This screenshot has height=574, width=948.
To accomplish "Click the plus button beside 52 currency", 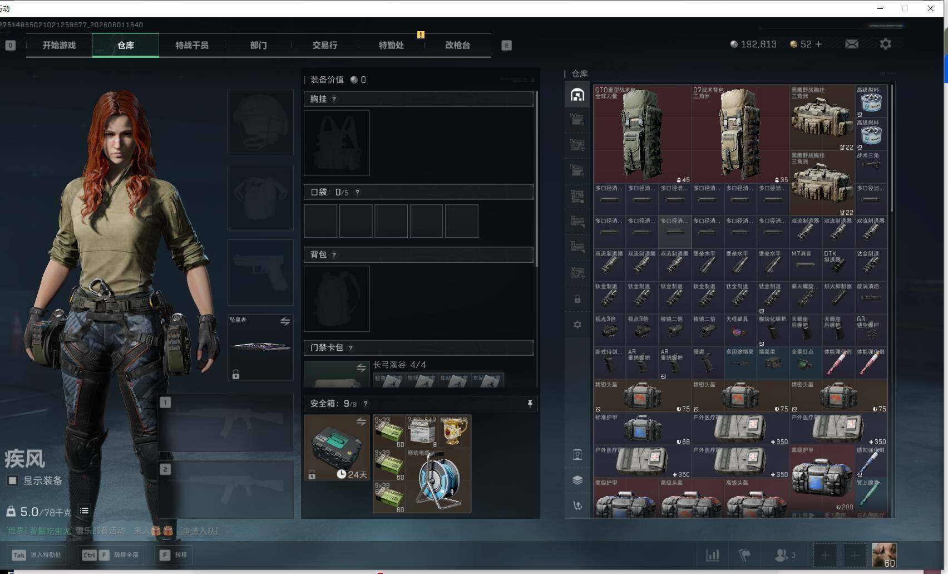I will click(818, 44).
